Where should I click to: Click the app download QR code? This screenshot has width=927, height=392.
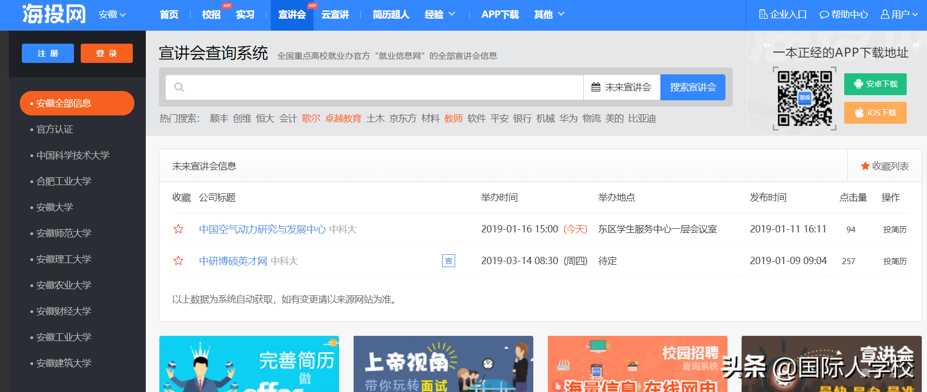tap(805, 98)
